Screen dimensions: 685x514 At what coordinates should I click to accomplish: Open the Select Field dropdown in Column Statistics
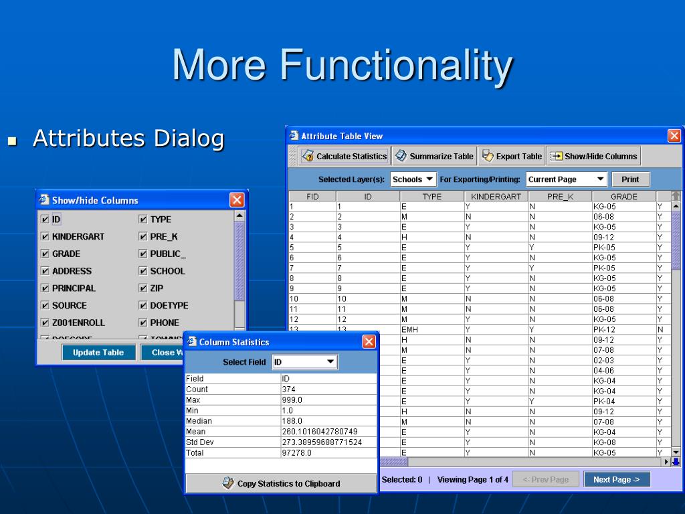pyautogui.click(x=304, y=362)
